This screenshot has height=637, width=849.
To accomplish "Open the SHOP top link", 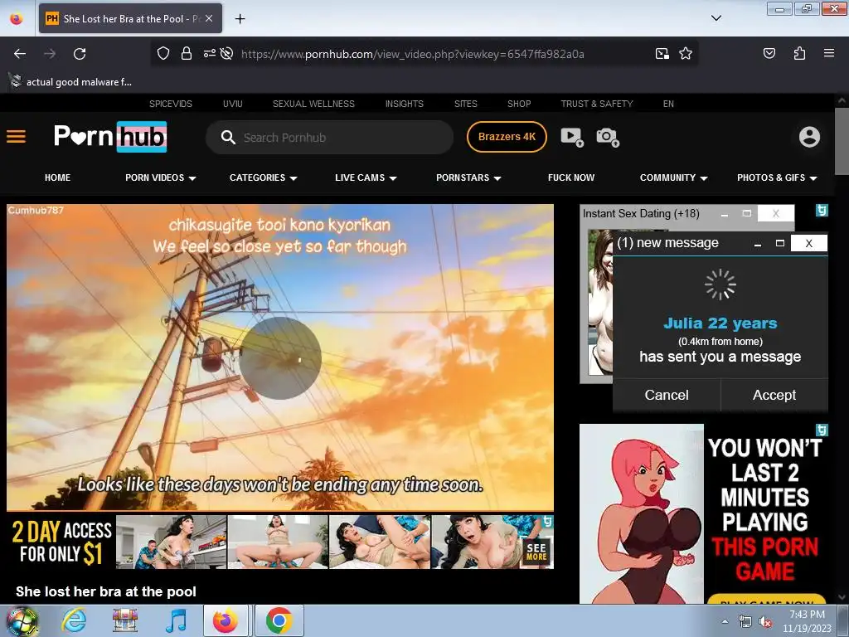I will 519,104.
